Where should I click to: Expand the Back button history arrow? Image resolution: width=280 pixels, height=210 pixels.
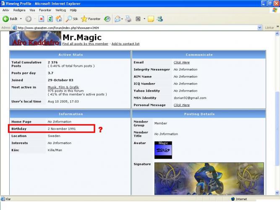(x=21, y=19)
